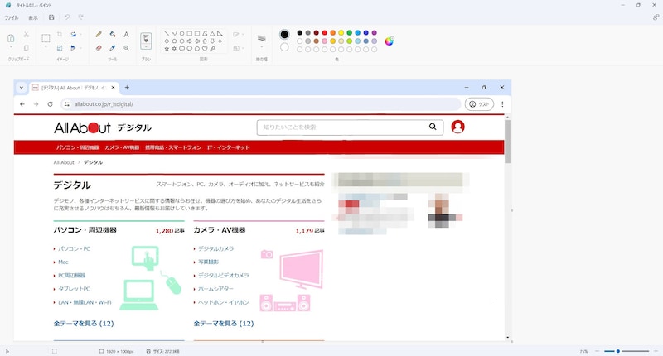Open the ファイル menu
Screen dimensions: 663x356
(12, 17)
